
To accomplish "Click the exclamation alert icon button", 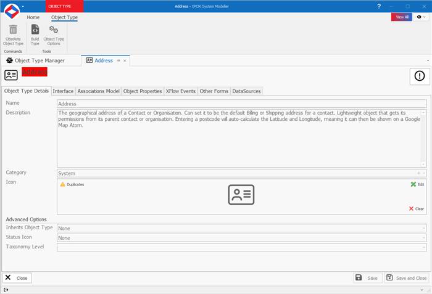I will 420,76.
